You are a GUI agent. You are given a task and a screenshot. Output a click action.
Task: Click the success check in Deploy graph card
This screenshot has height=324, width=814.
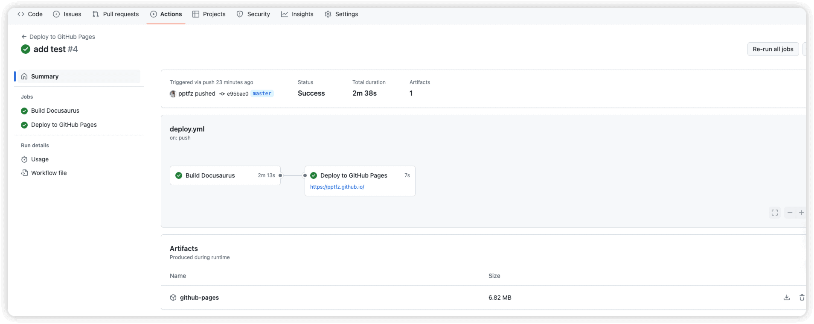tap(314, 175)
